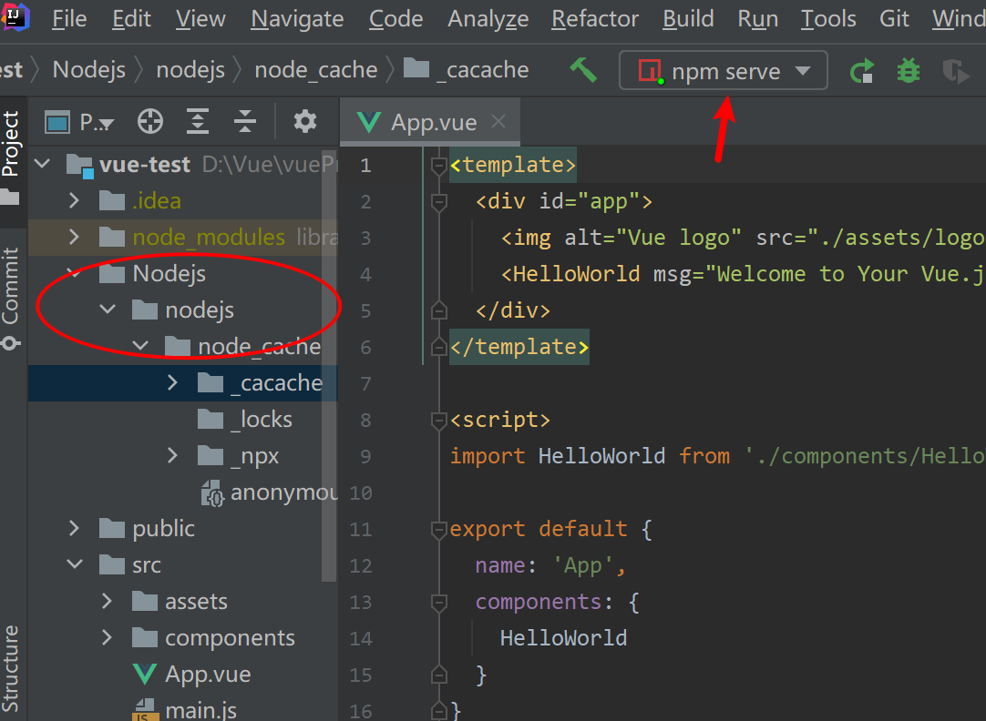Screen dimensions: 986x721
Task: Open the Navigate menu
Action: [x=297, y=19]
